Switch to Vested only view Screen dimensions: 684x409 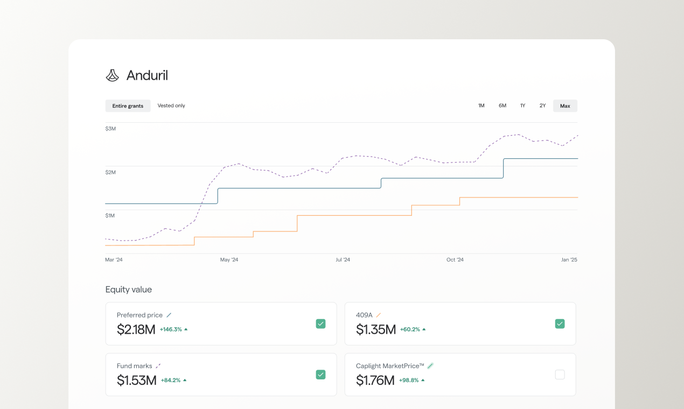tap(171, 106)
